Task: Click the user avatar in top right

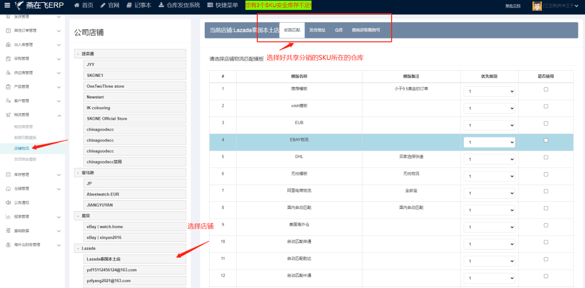Action: tap(537, 5)
